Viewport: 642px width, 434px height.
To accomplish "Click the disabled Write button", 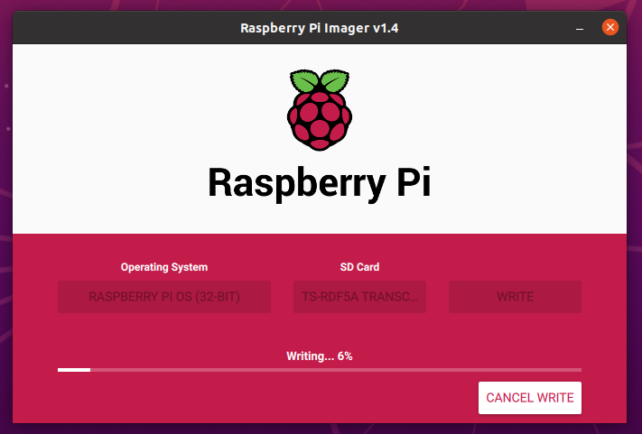I will pyautogui.click(x=515, y=297).
